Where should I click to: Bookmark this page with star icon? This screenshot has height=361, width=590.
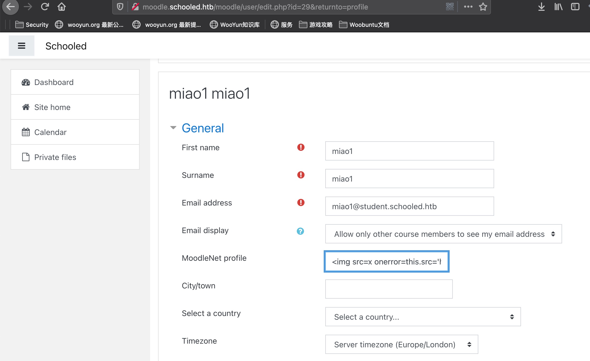[x=483, y=7]
